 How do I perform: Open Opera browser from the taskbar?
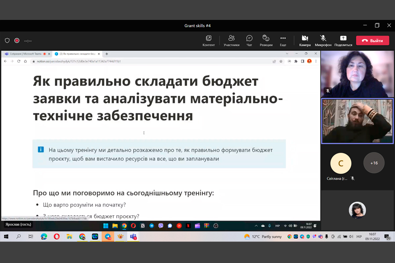coord(57,237)
